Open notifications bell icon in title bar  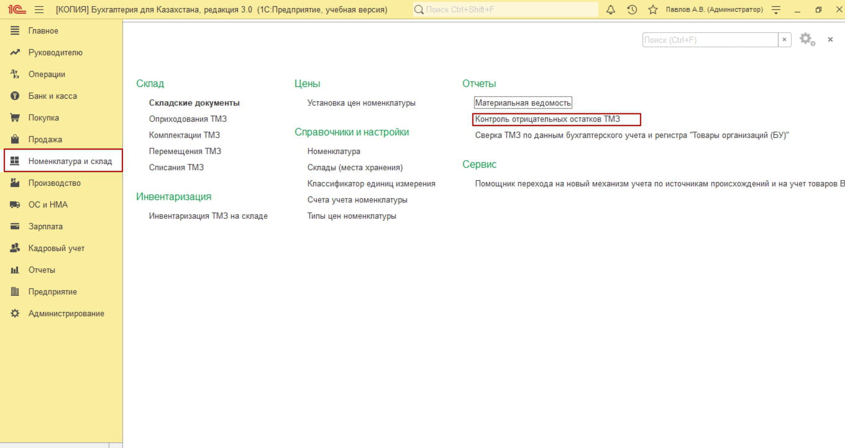pyautogui.click(x=611, y=10)
